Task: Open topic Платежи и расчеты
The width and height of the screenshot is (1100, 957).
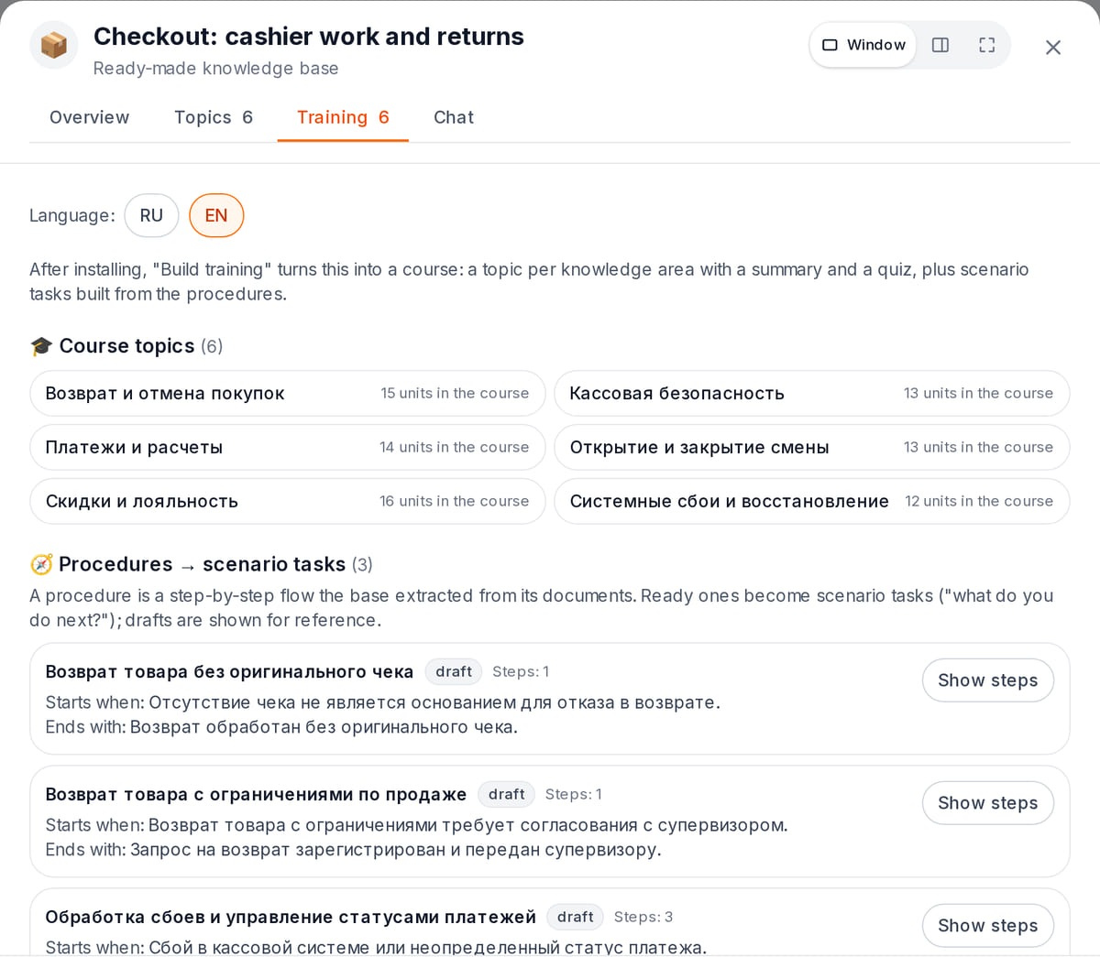Action: tap(288, 447)
